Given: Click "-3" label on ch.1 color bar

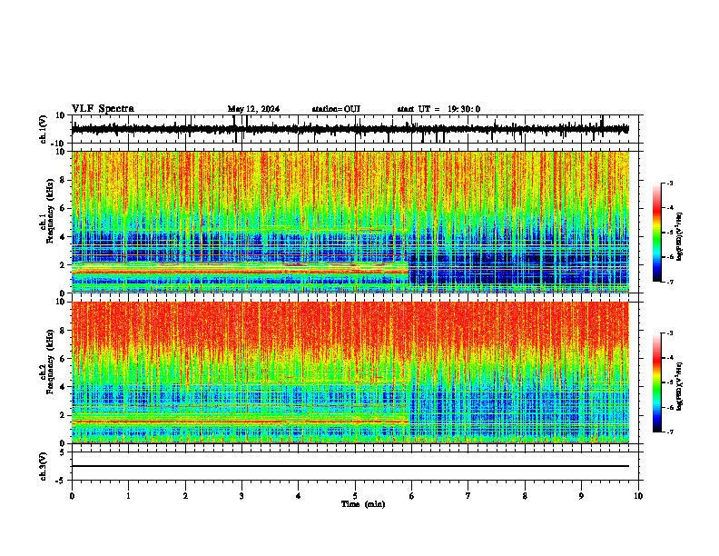Looking at the screenshot, I should [669, 184].
